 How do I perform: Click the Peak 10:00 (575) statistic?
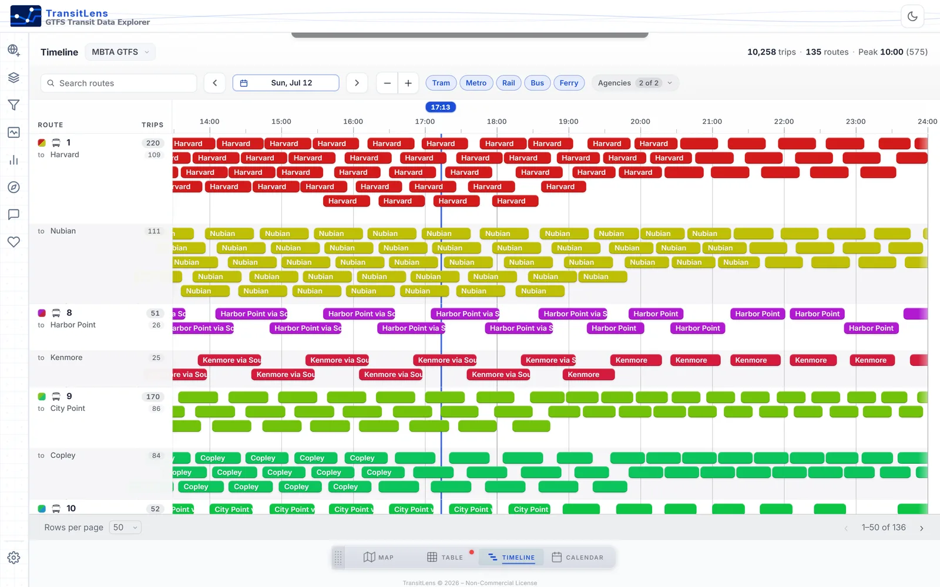tap(893, 52)
